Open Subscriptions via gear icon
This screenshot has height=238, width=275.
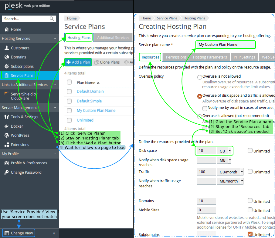point(7,66)
